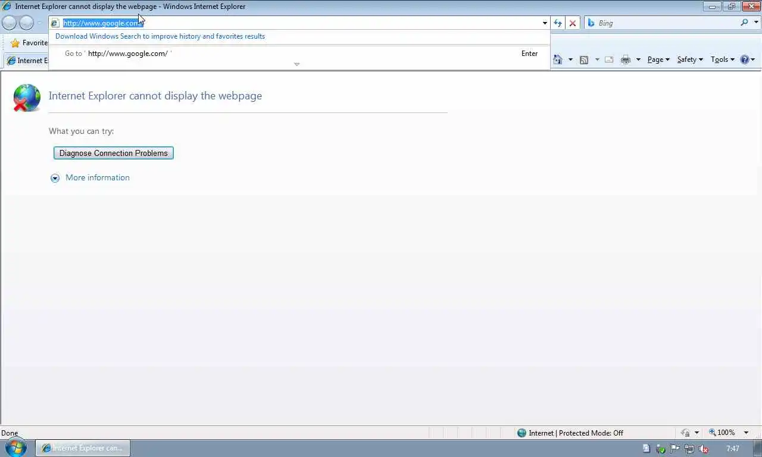Open the Print options dropdown arrow
The width and height of the screenshot is (762, 457).
tap(638, 60)
